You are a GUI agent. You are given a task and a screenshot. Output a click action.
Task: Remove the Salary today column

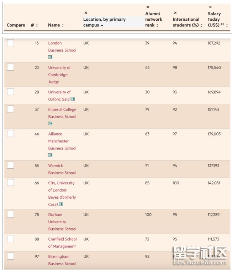(x=210, y=7)
